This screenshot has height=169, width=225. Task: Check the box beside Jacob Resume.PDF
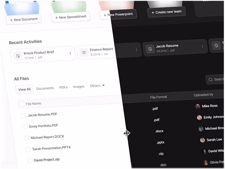pos(23,115)
